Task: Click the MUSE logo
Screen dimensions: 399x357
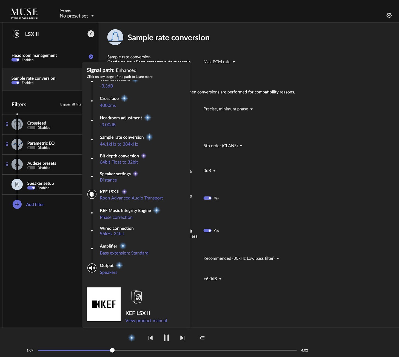Action: (x=24, y=14)
